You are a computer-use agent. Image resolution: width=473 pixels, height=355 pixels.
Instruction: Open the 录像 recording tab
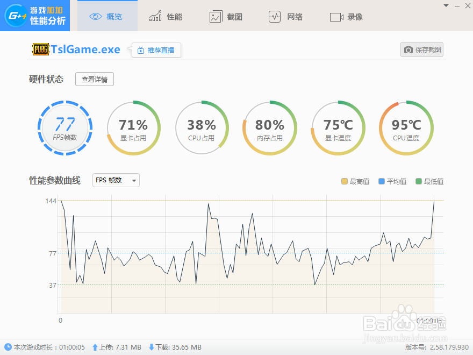[x=346, y=17]
